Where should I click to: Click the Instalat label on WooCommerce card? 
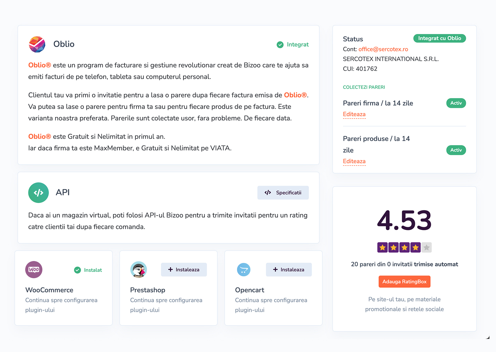point(93,270)
